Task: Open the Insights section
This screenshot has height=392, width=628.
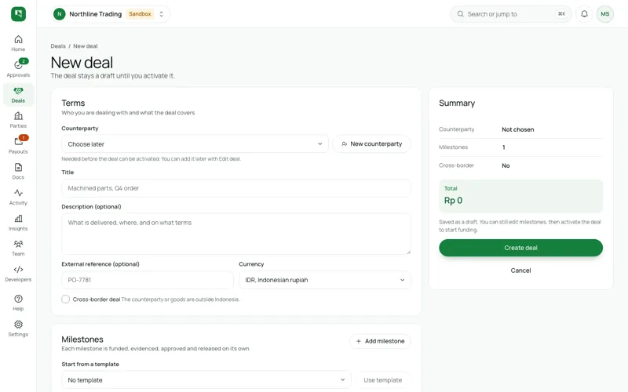Action: [18, 223]
